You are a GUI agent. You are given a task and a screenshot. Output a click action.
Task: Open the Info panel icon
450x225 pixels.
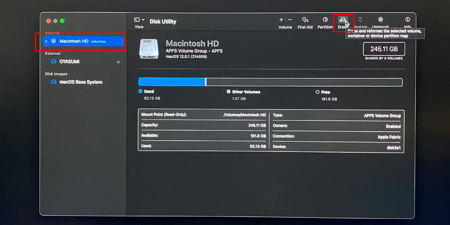(407, 20)
